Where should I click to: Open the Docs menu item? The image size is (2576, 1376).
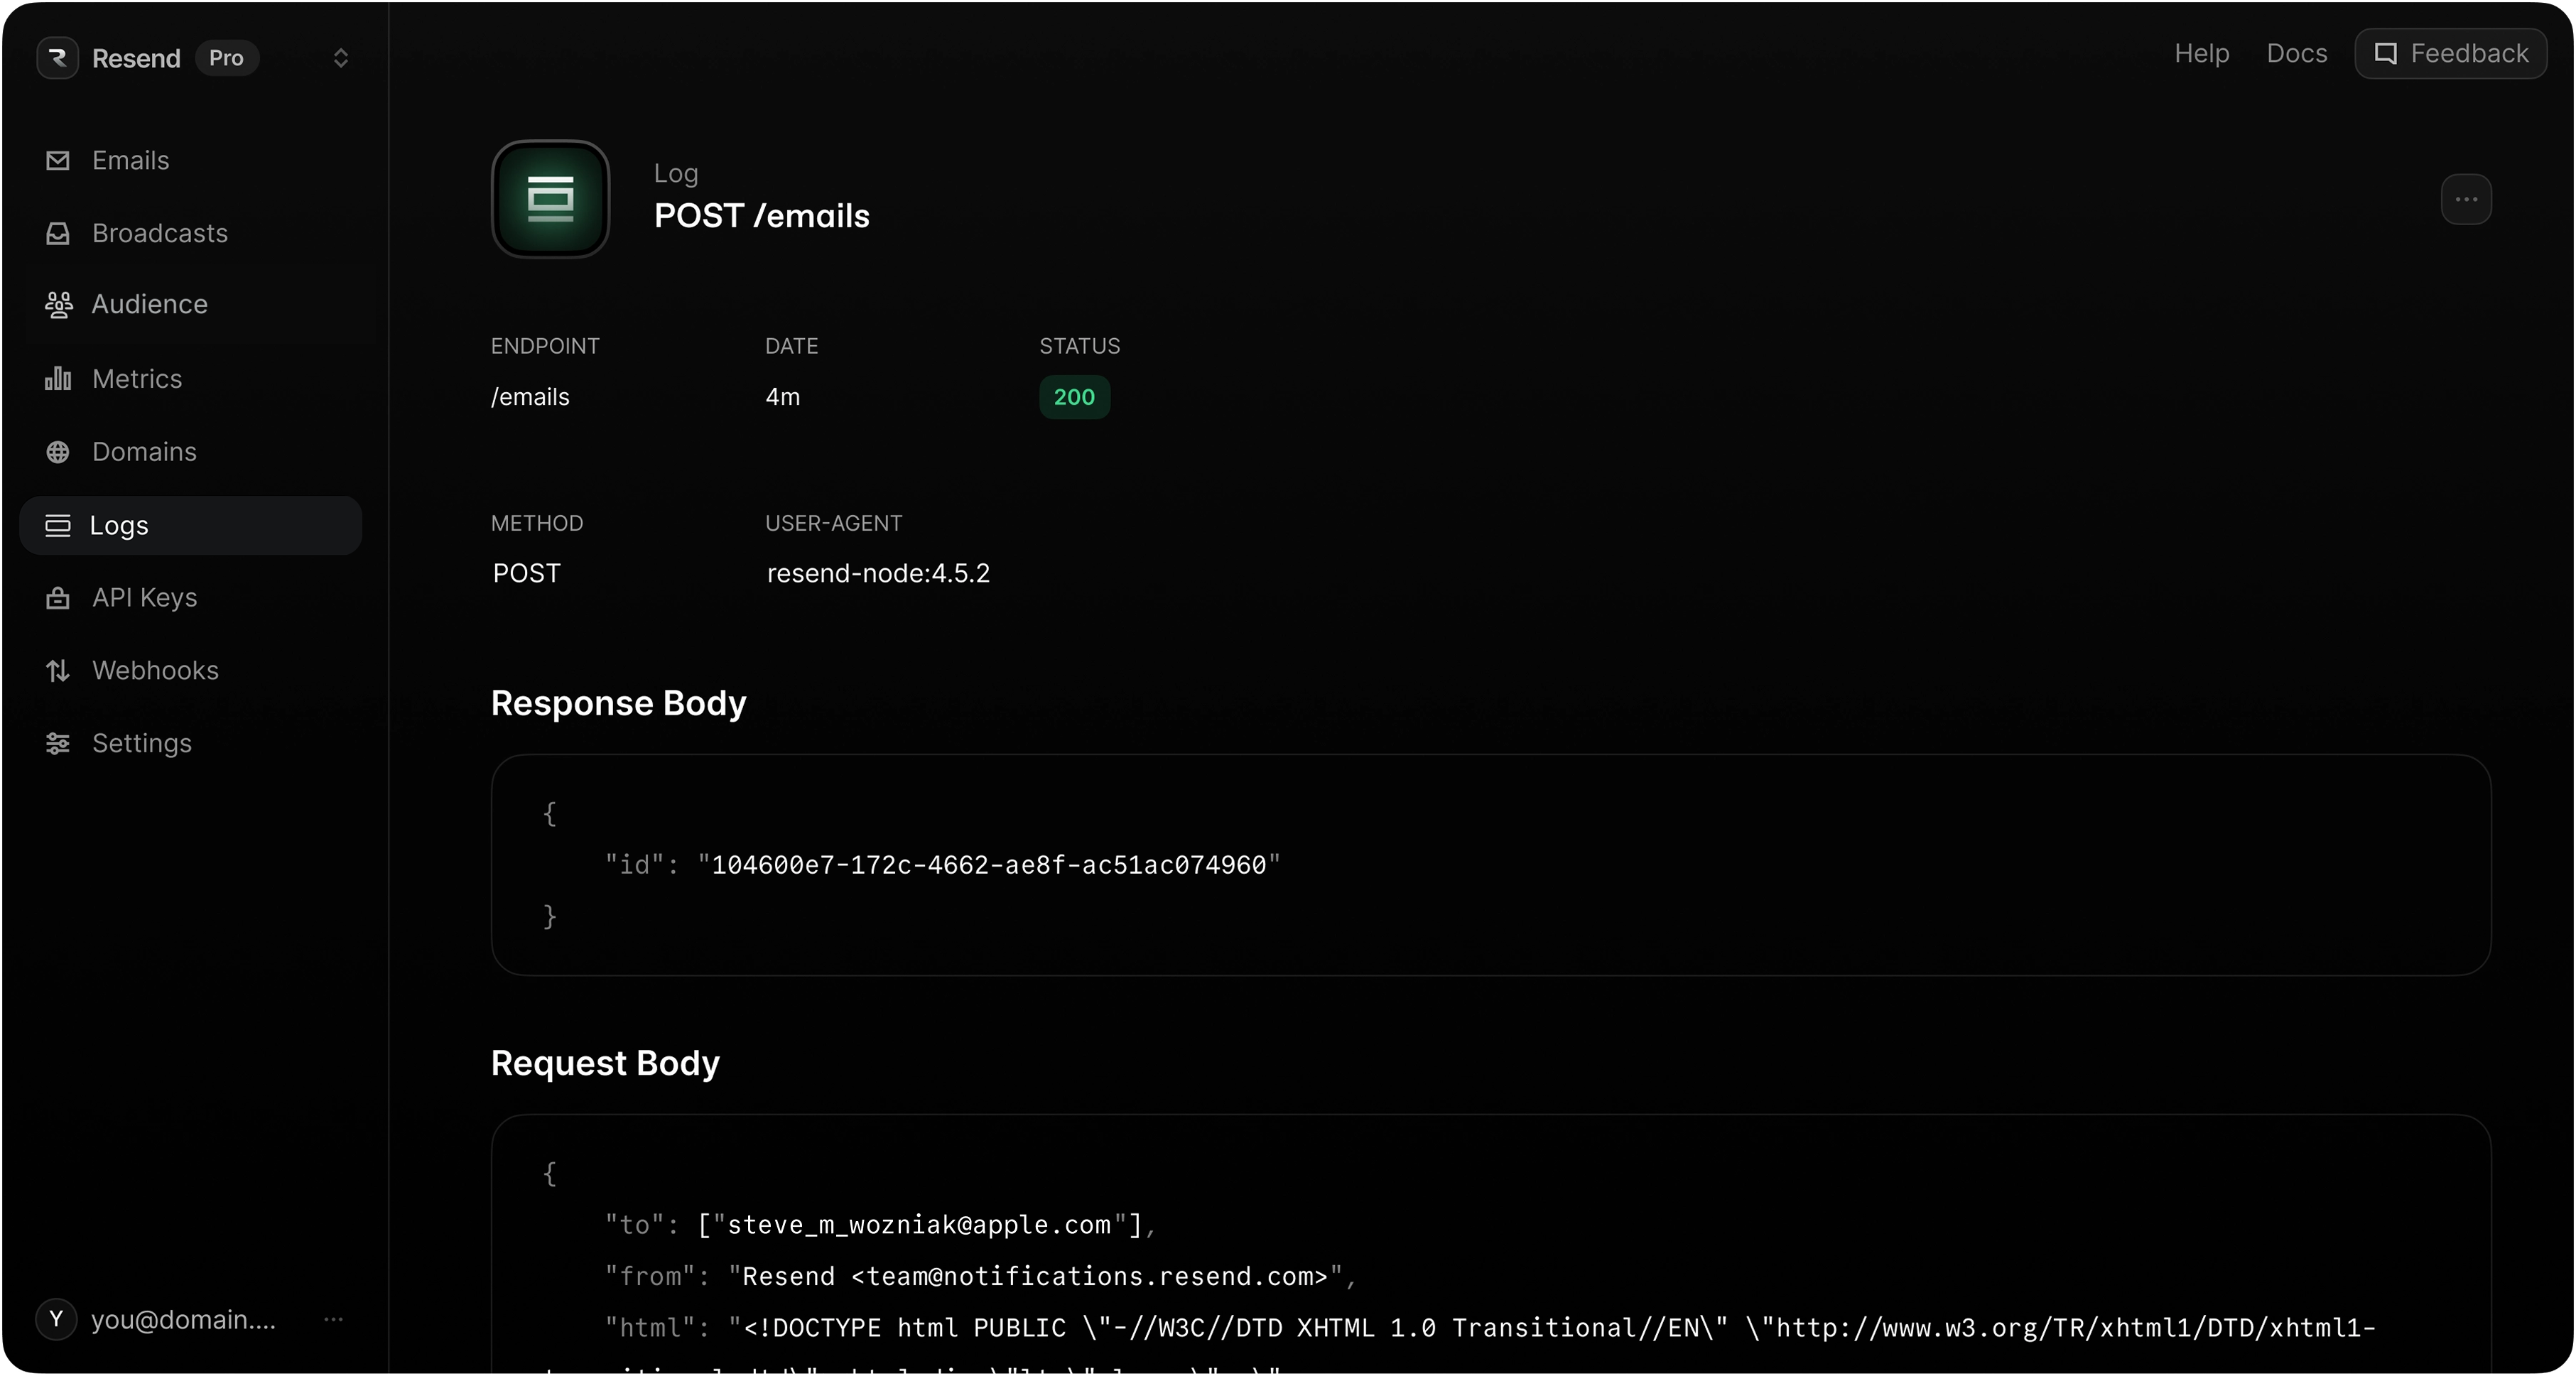pyautogui.click(x=2295, y=53)
